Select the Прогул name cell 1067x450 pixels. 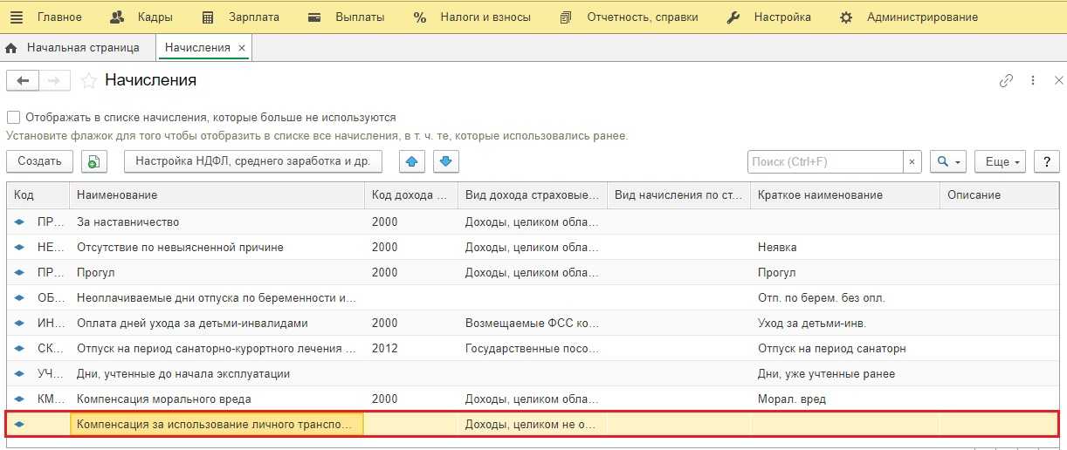[217, 272]
